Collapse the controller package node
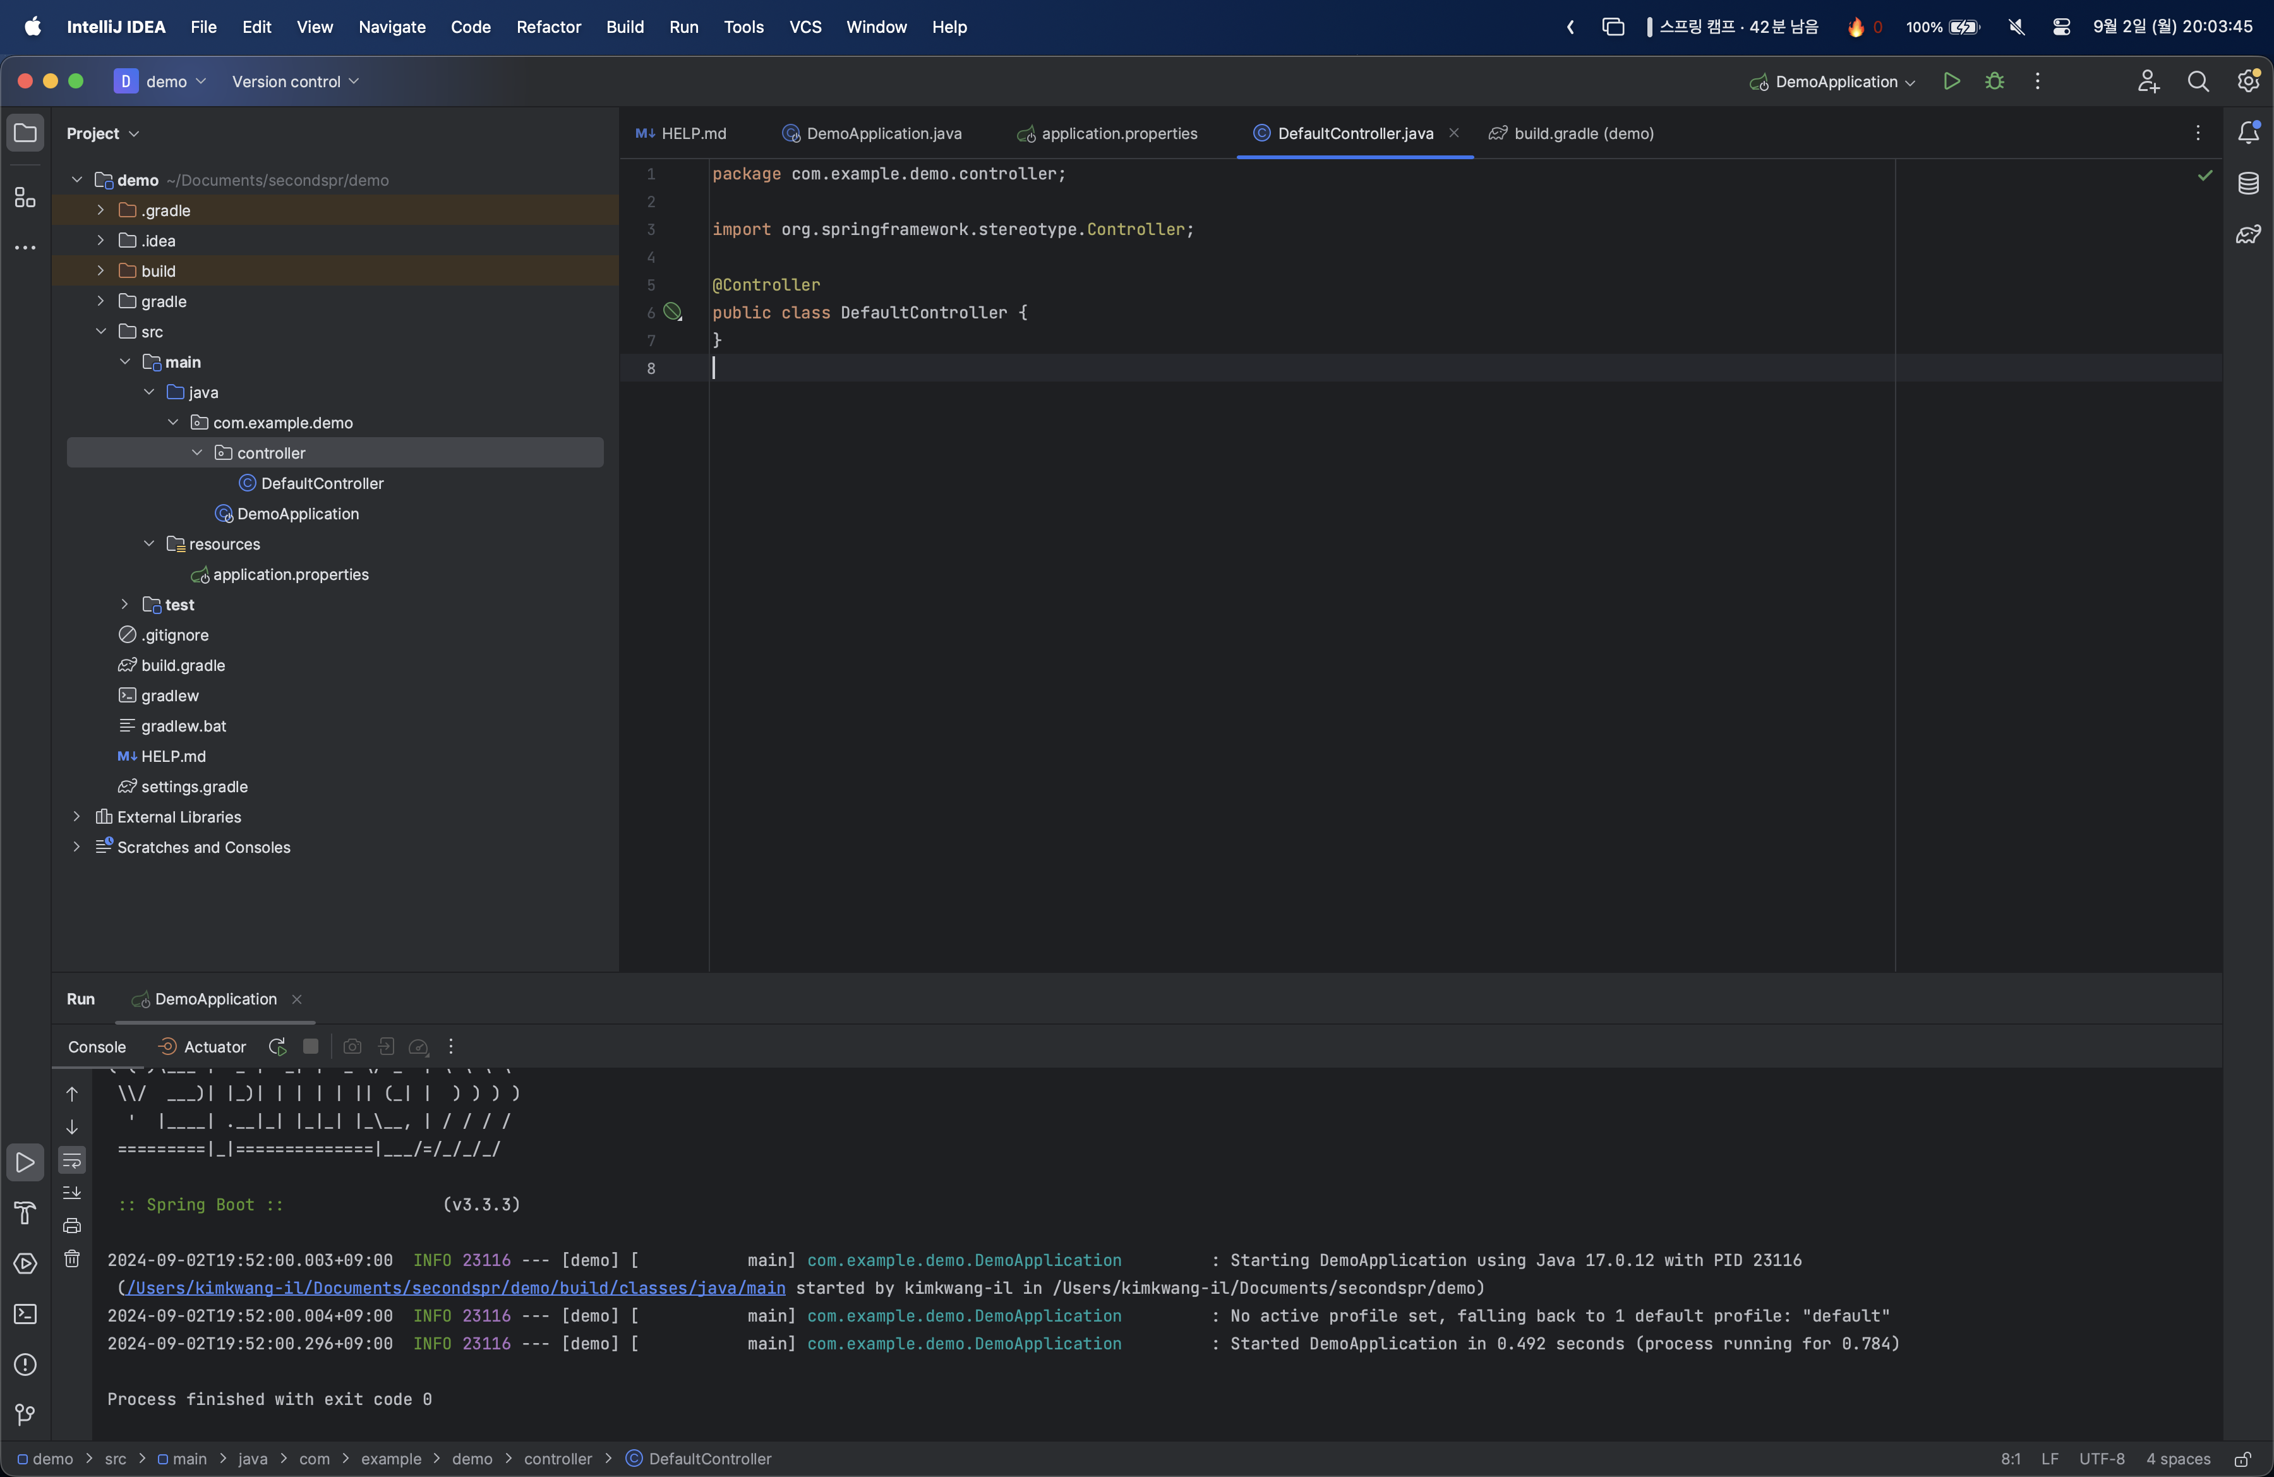The image size is (2274, 1477). point(197,453)
